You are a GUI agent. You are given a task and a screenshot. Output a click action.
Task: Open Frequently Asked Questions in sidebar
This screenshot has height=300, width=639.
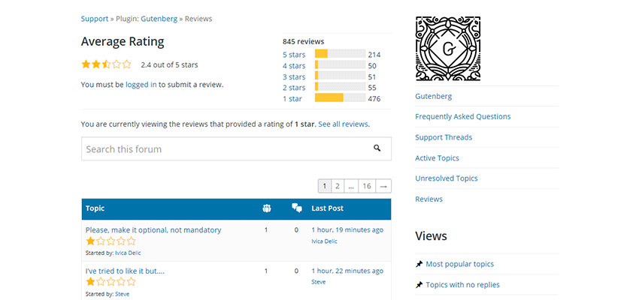tap(462, 116)
